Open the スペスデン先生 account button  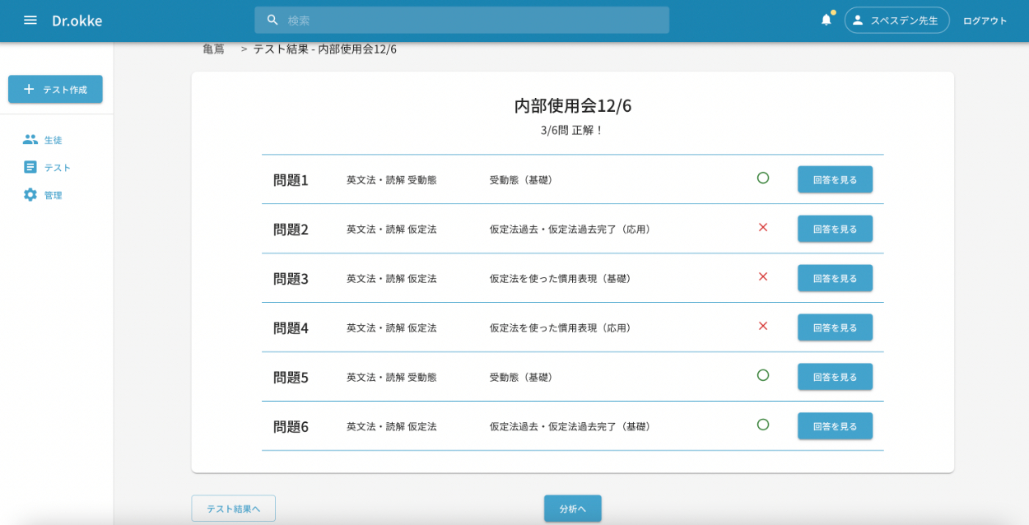pos(896,21)
